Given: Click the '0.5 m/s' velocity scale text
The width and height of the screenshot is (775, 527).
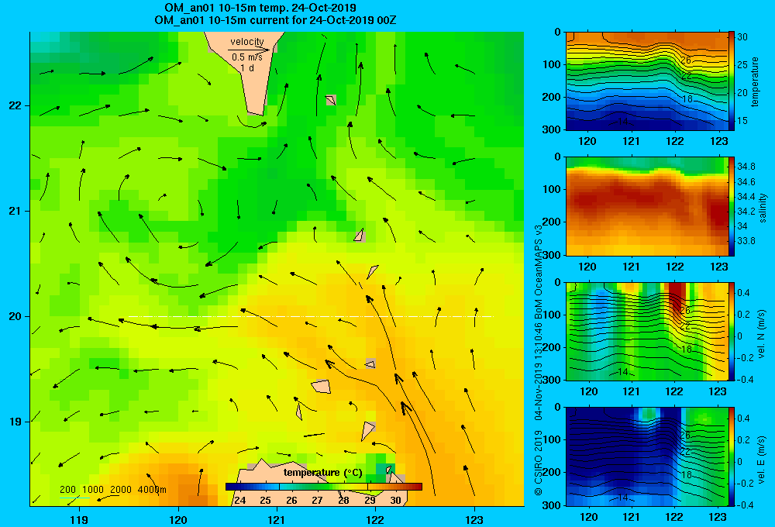Looking at the screenshot, I should click(246, 57).
